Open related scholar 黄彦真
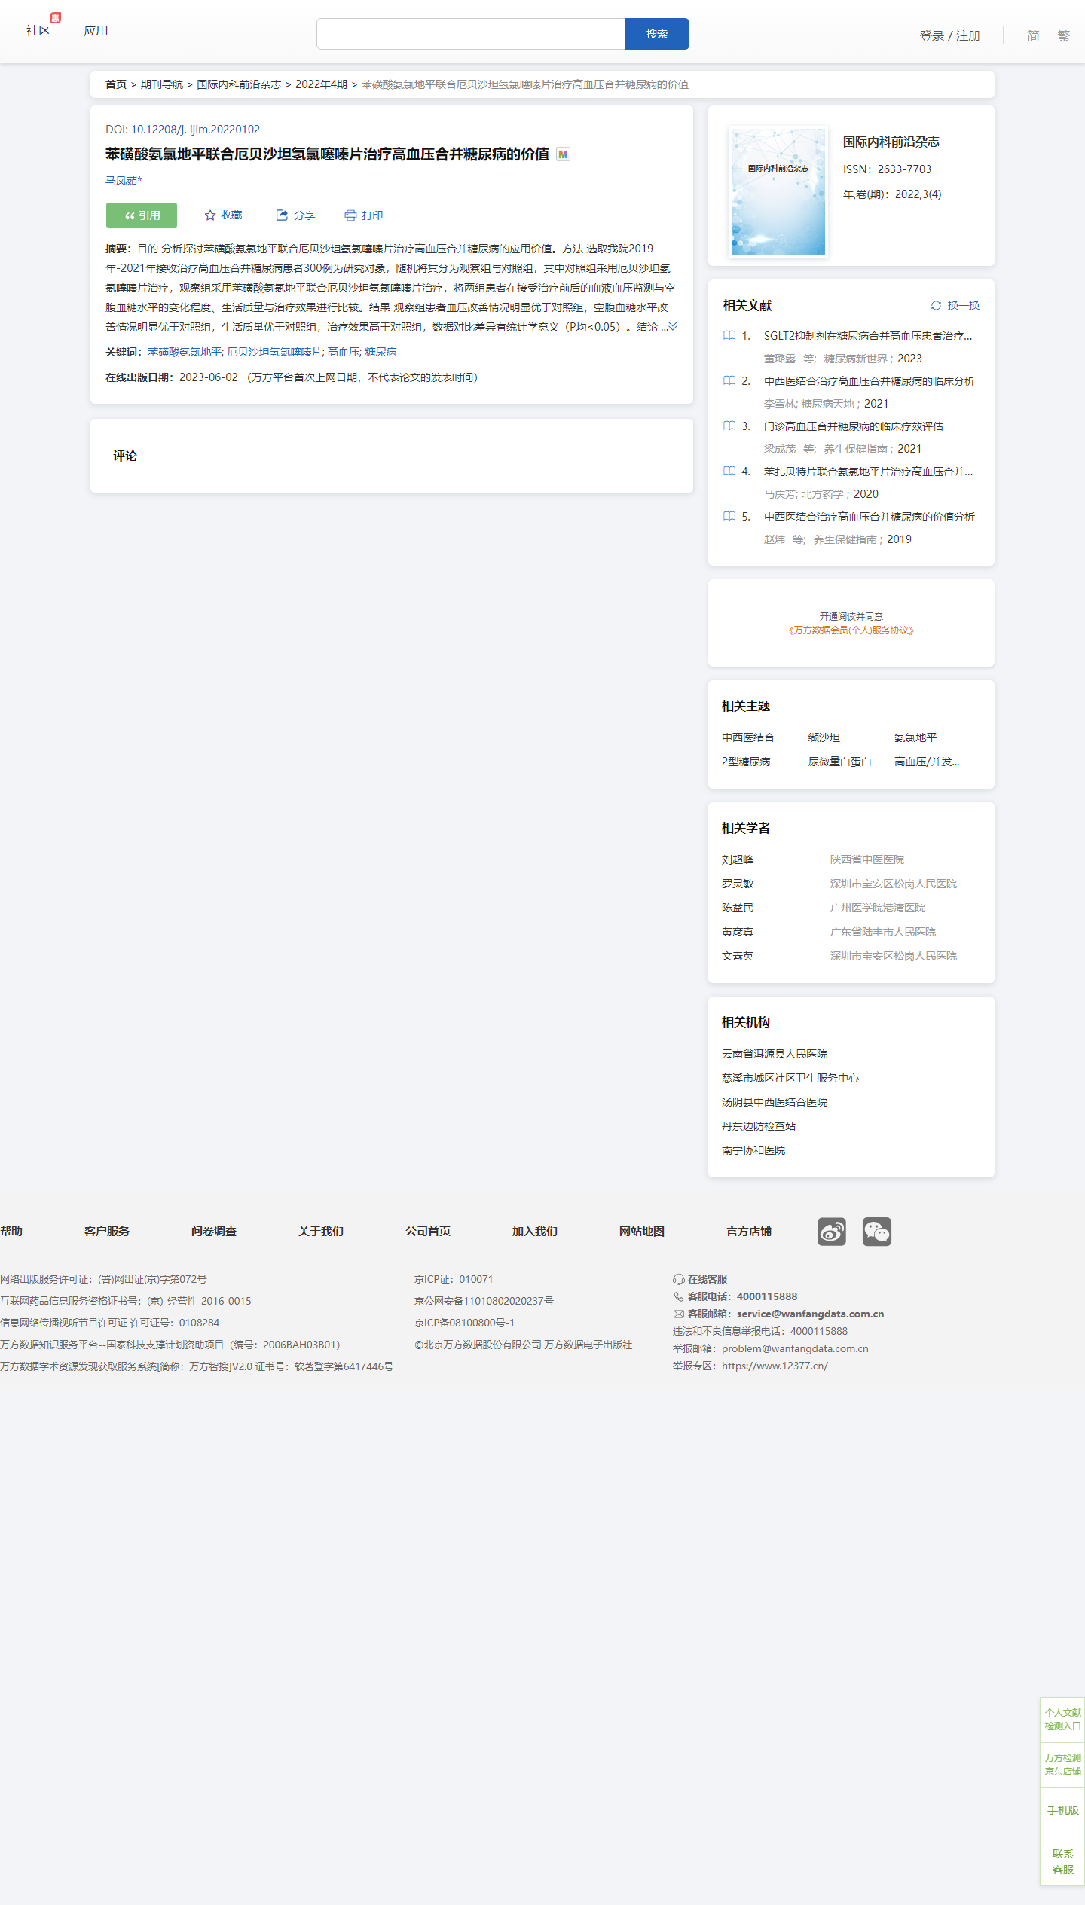The image size is (1085, 1905). coord(738,932)
